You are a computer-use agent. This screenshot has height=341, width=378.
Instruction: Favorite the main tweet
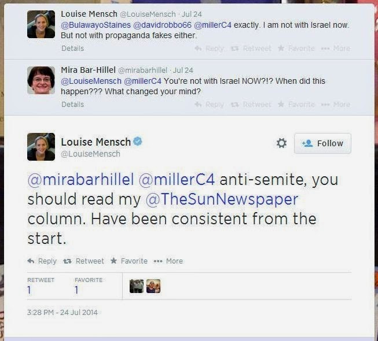pos(129,261)
